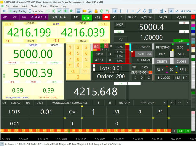Image resolution: width=196 pixels, height=146 pixels.
Task: Select the Fibonacci retracement tool
Action: (x=150, y=11)
